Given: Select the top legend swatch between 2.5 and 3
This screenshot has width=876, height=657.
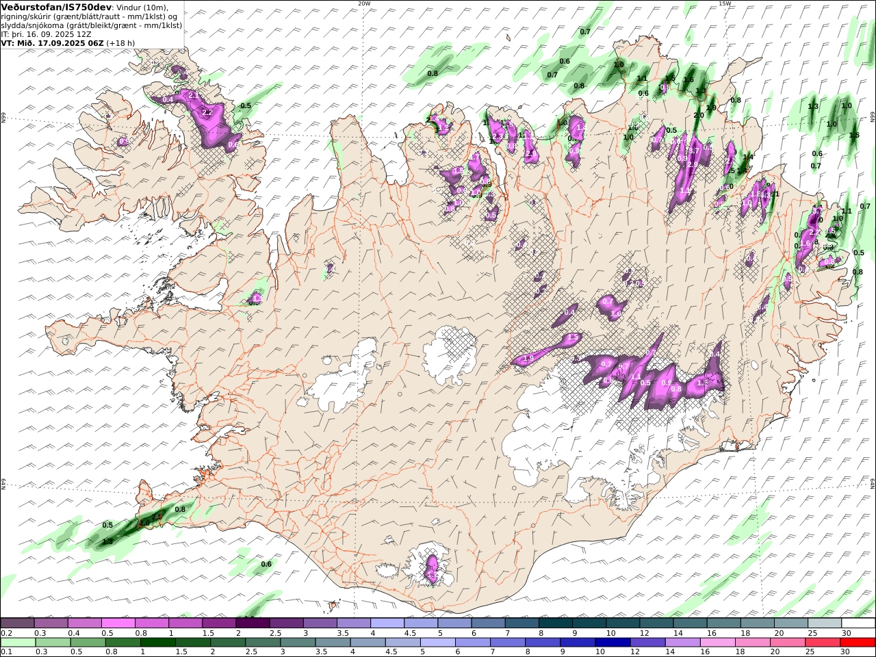Looking at the screenshot, I should point(286,623).
